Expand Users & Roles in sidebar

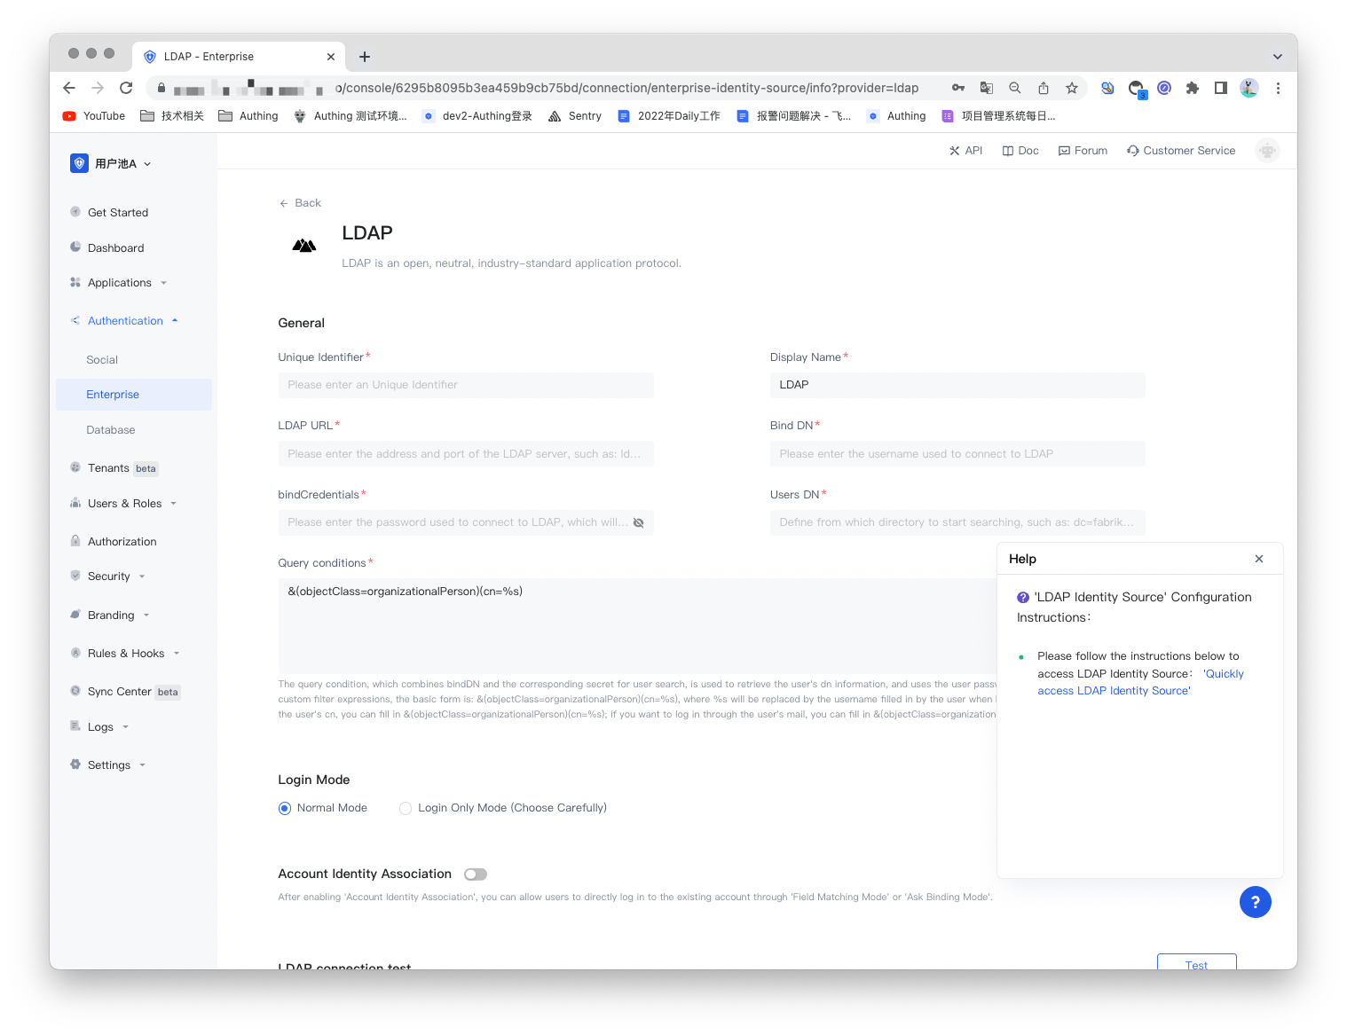click(124, 504)
